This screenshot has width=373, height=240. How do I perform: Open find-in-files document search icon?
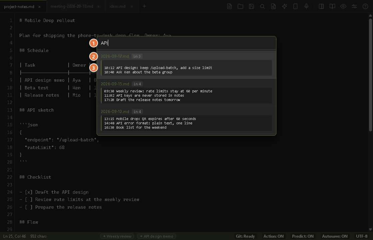[273, 6]
